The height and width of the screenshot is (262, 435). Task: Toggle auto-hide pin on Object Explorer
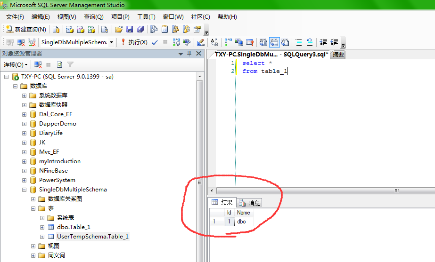(189, 54)
